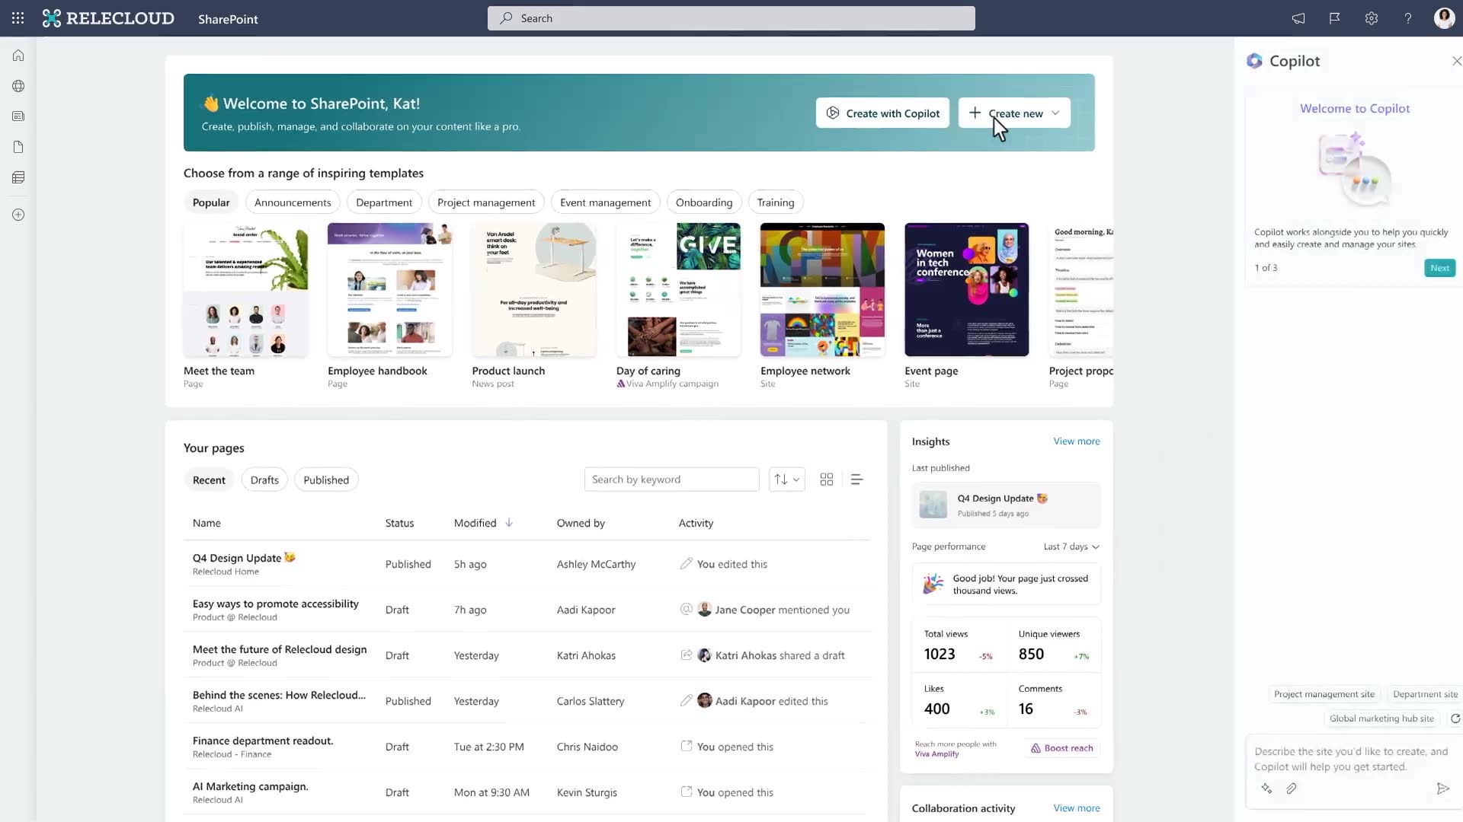This screenshot has height=822, width=1463.
Task: Click the Search by keyword field
Action: click(671, 479)
